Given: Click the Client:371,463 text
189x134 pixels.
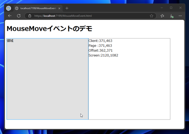Looking at the screenshot, I should pos(100,41).
